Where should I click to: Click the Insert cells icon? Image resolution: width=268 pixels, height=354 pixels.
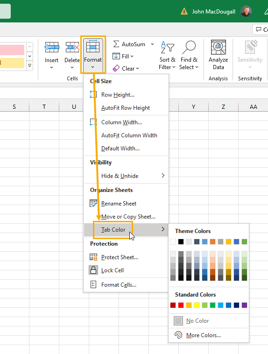pos(52,47)
